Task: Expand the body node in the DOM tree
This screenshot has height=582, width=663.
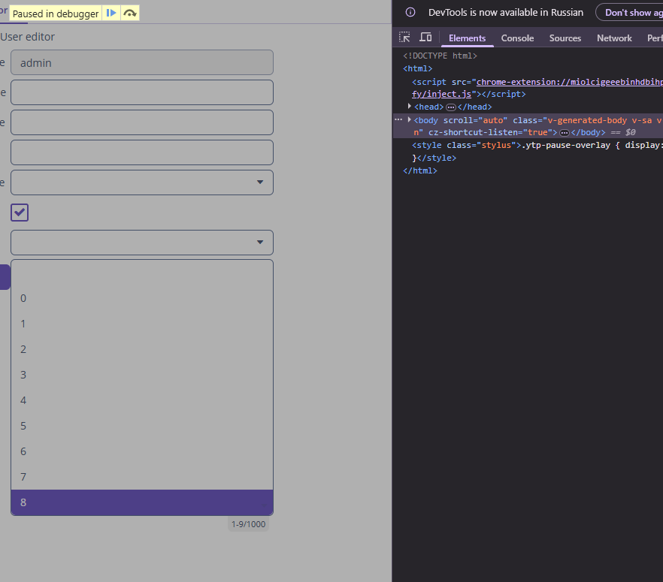Action: point(409,120)
